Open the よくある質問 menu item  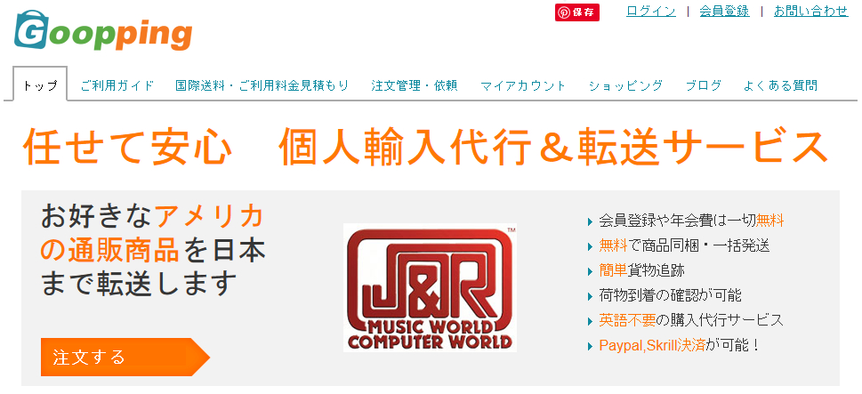click(x=780, y=85)
